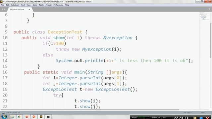
Task: Click 'Myexception' on line 10
Action: coord(118,38)
